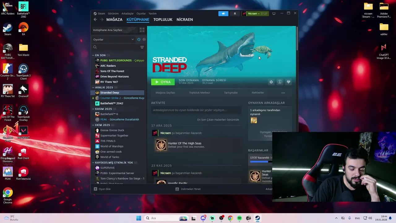
Task: Open Google Chrome from the taskbar
Action: (x=230, y=218)
